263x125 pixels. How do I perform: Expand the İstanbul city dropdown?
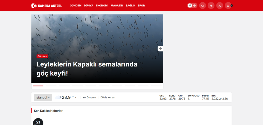click(43, 97)
